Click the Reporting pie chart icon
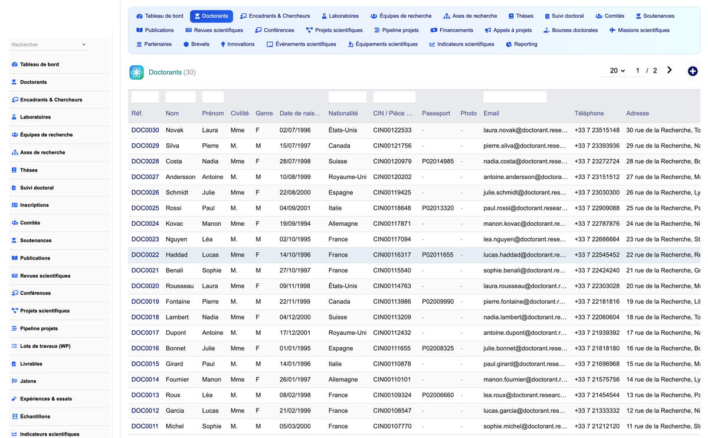This screenshot has height=438, width=708. pos(509,44)
